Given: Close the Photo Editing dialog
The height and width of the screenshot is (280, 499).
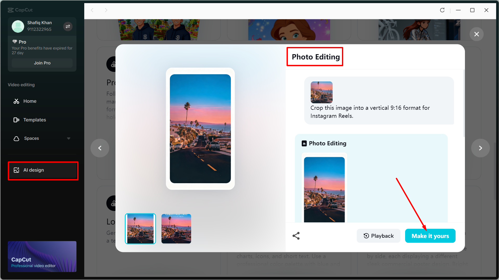Looking at the screenshot, I should pyautogui.click(x=477, y=34).
